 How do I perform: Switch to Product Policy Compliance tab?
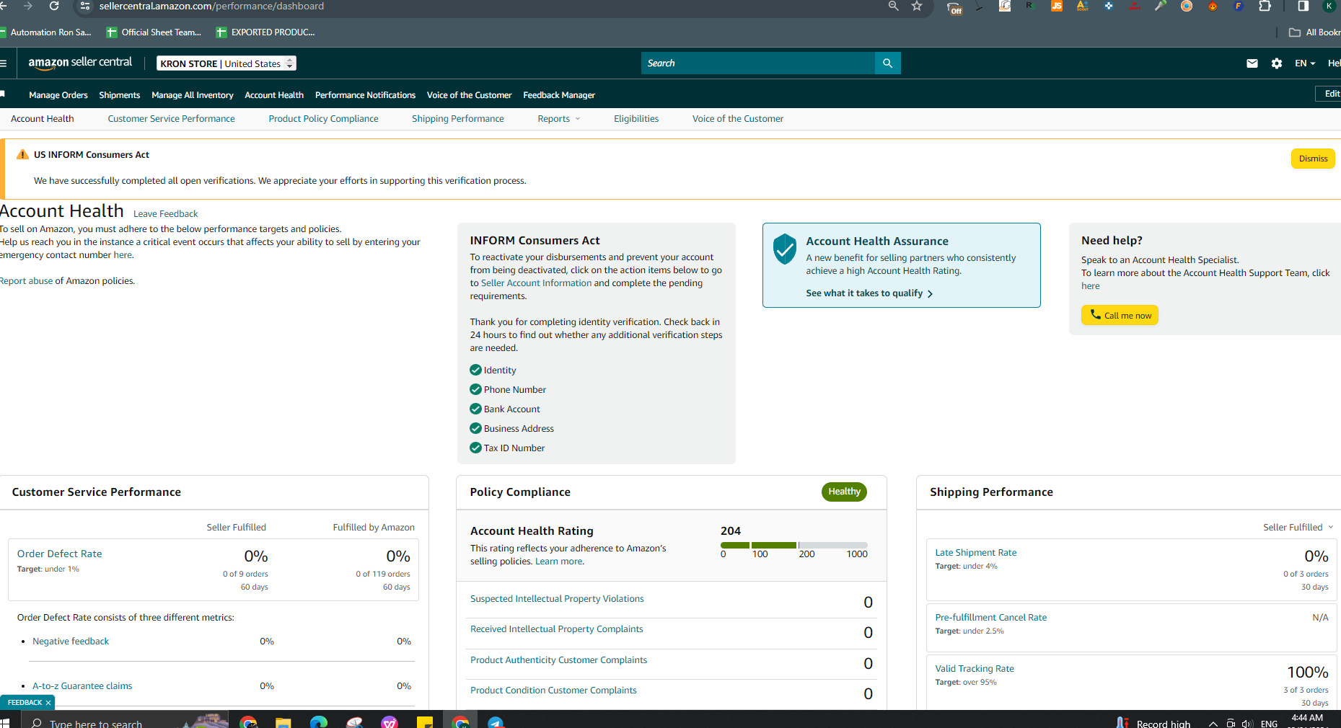pyautogui.click(x=323, y=119)
